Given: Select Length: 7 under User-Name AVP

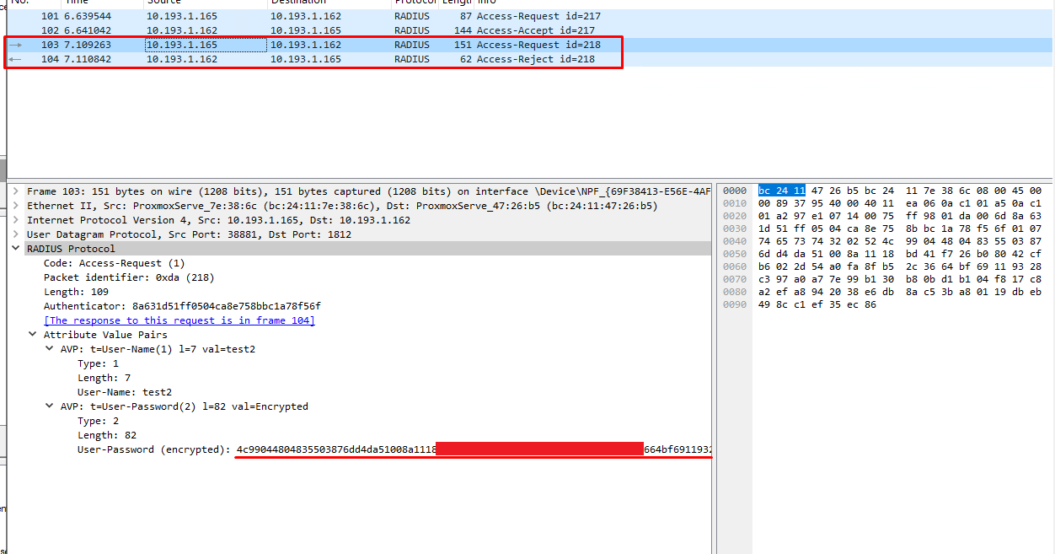Looking at the screenshot, I should (104, 378).
